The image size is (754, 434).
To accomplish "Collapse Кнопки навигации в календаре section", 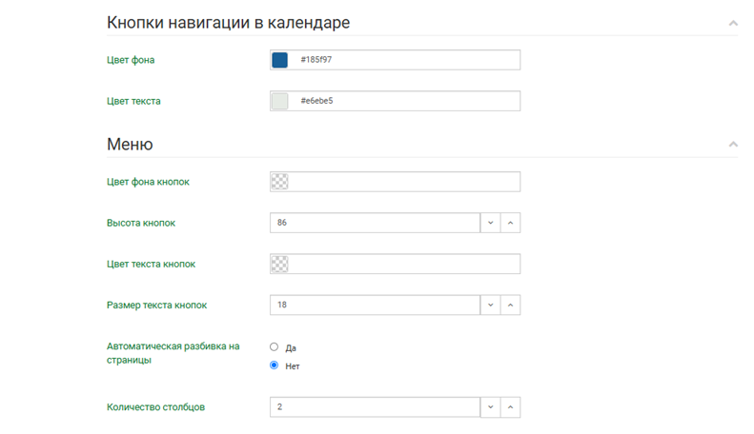I will coord(732,23).
